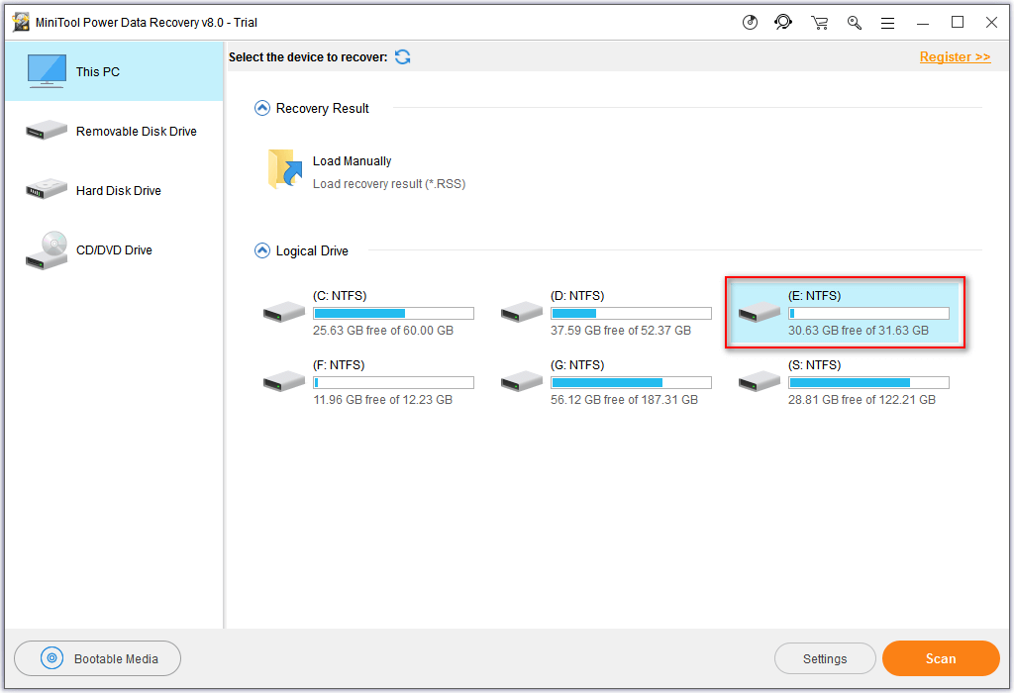Collapse the Recovery Result section
Image resolution: width=1014 pixels, height=693 pixels.
(x=261, y=108)
